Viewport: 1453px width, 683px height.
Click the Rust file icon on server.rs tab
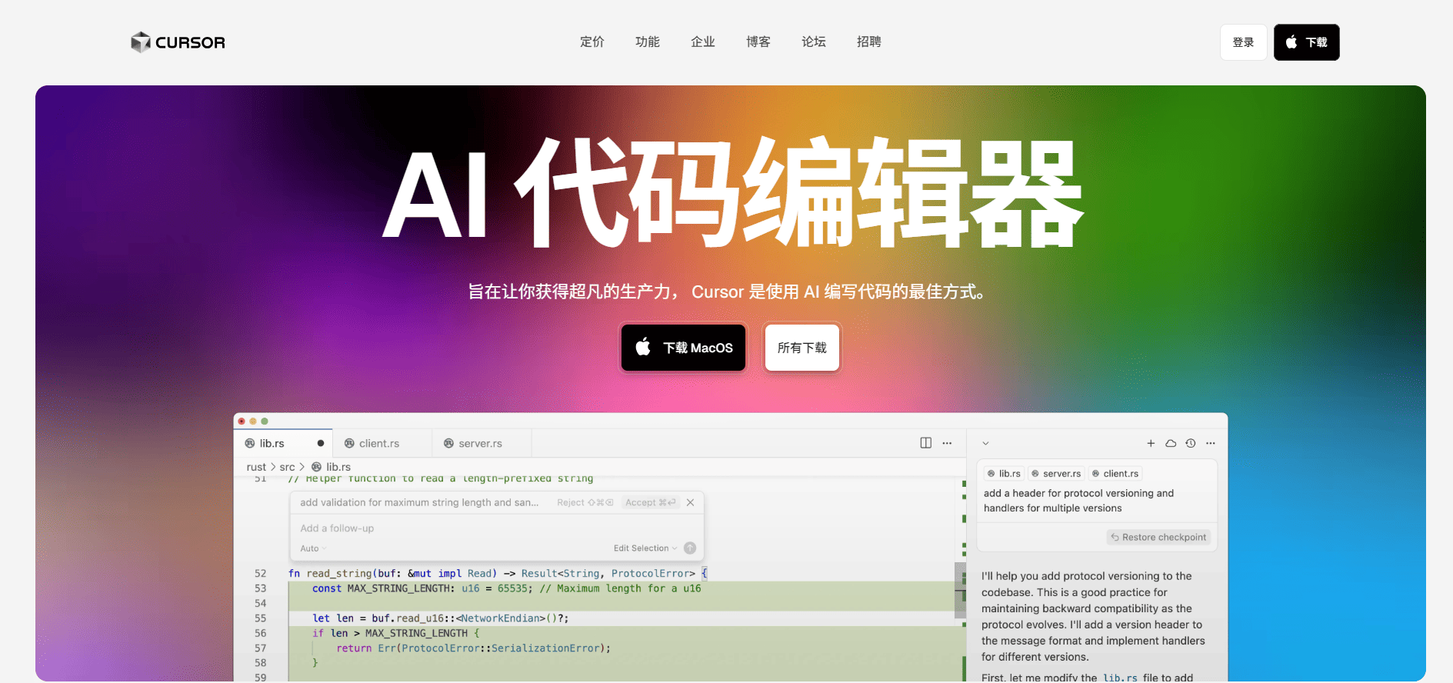tap(448, 443)
